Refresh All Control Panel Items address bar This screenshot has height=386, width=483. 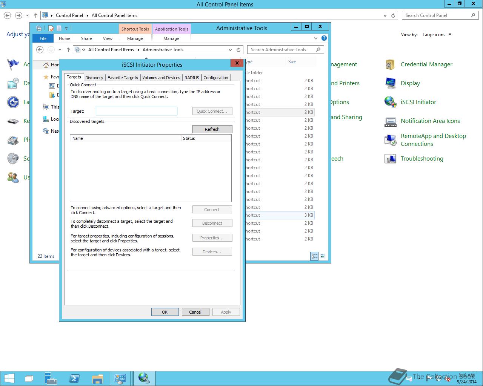coord(393,15)
